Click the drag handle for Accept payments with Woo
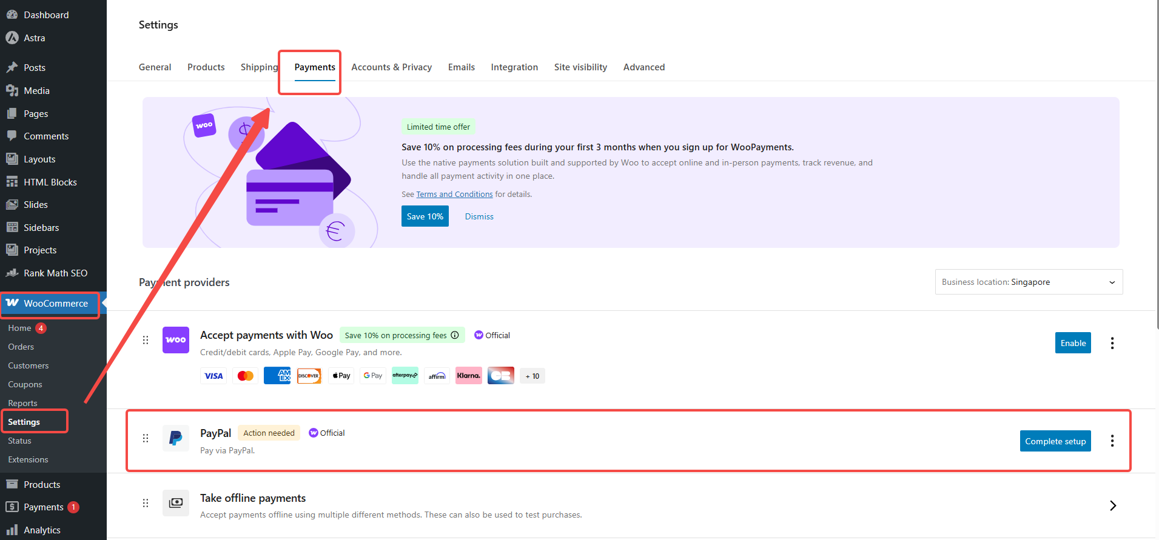This screenshot has height=540, width=1159. point(146,340)
